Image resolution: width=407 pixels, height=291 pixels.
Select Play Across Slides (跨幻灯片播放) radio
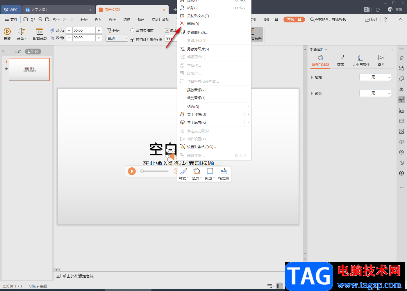(x=132, y=40)
